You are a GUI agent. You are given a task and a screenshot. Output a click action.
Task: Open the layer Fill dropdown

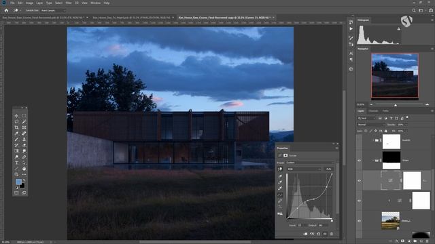tap(406, 131)
